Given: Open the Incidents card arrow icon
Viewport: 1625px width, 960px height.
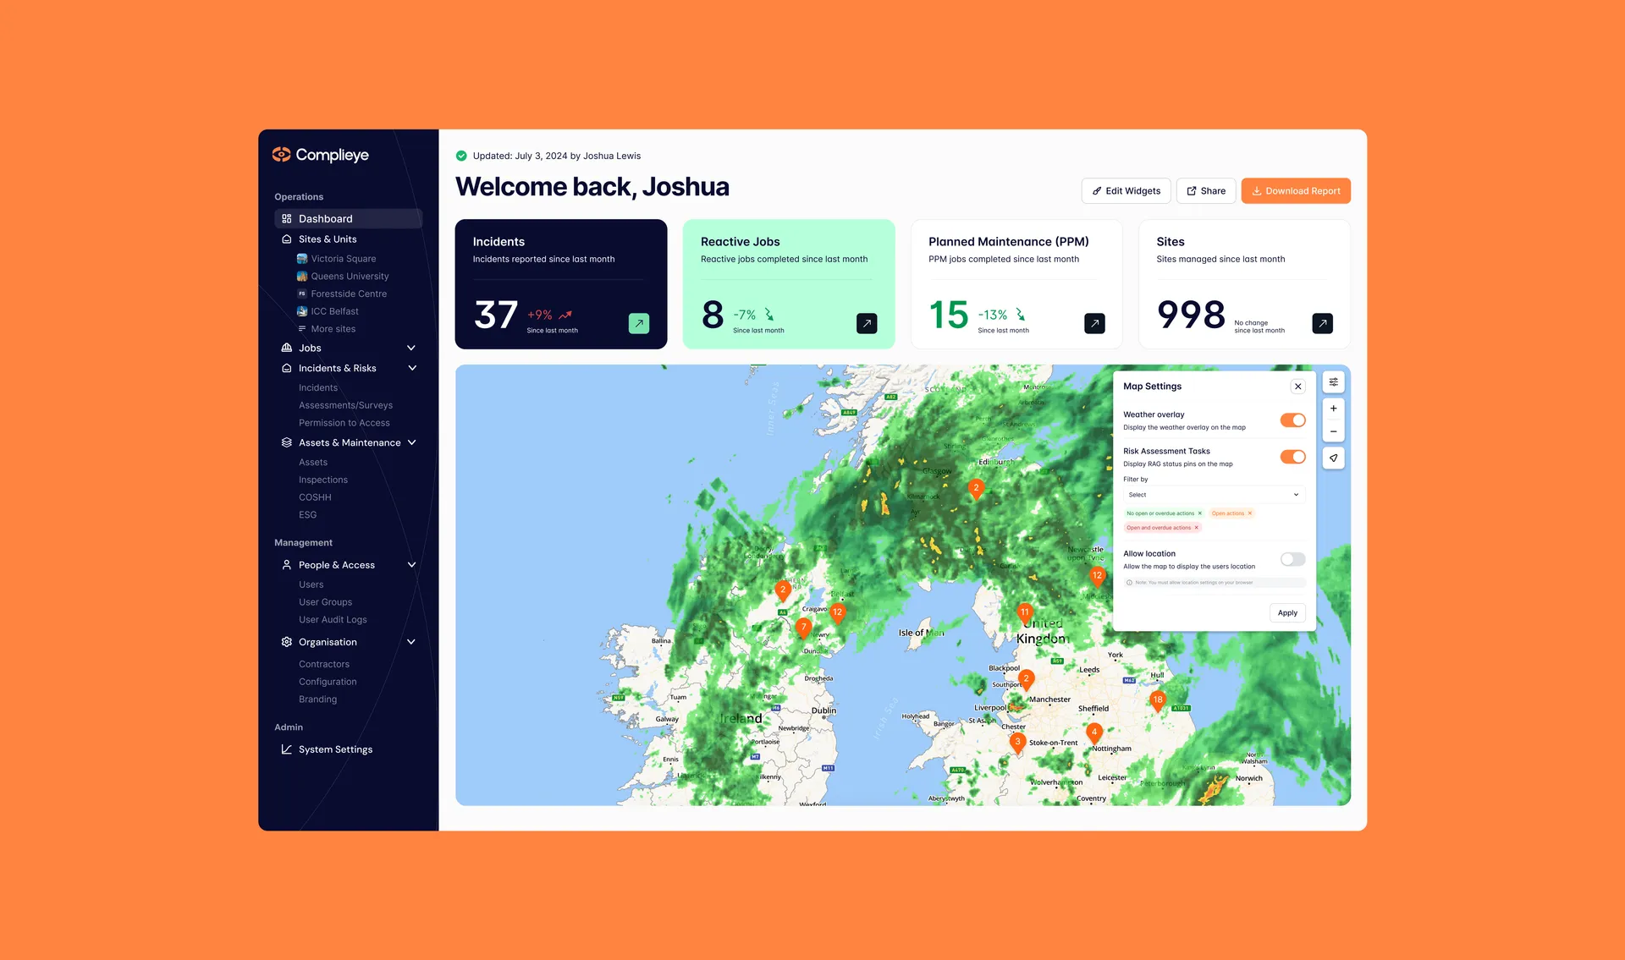Looking at the screenshot, I should tap(639, 323).
